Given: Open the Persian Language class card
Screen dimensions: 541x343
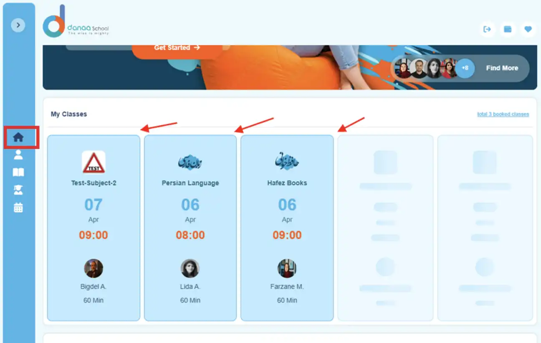Looking at the screenshot, I should 190,227.
